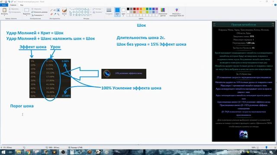Open the notifications action center
The image size is (277, 155).
pos(271,152)
